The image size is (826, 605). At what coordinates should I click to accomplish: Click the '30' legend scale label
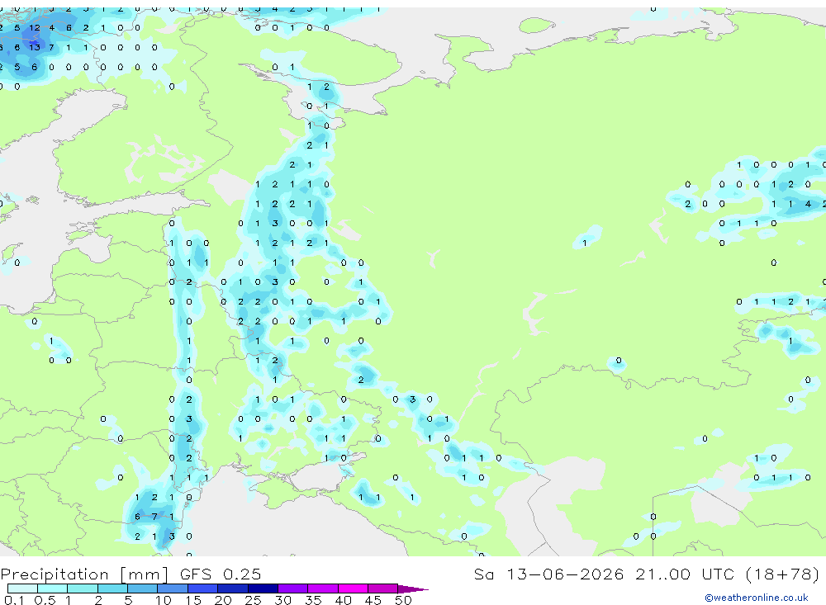tap(282, 600)
